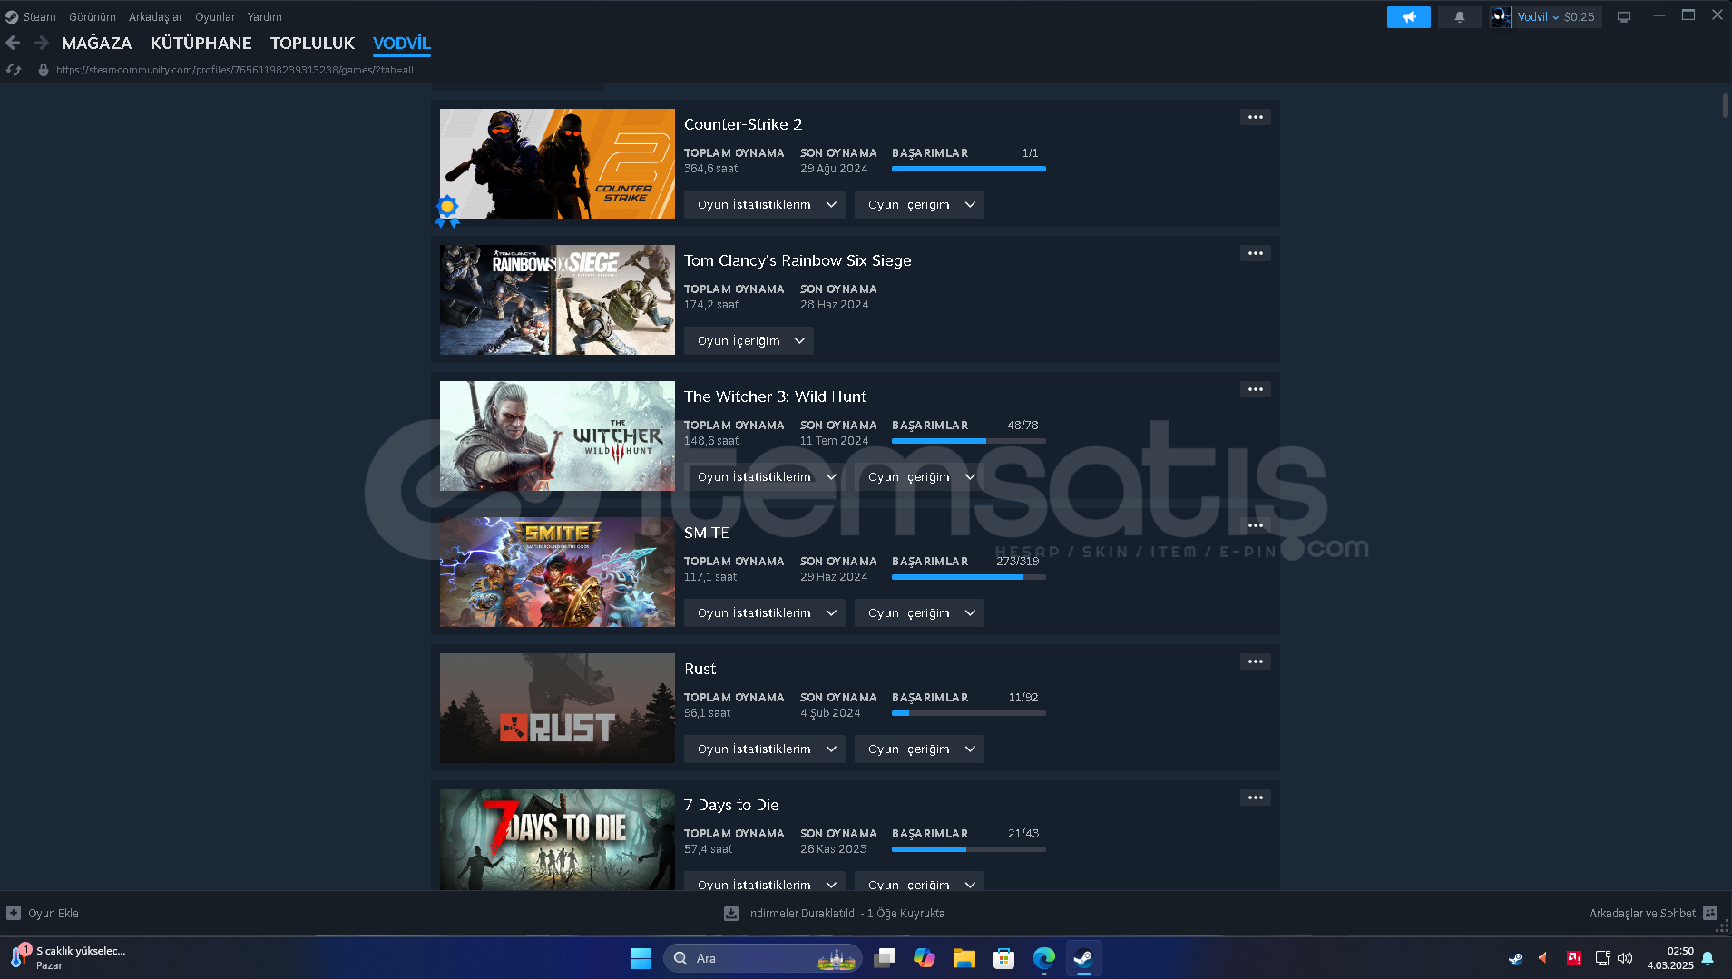Click the back navigation arrow
The image size is (1732, 979).
coord(13,43)
